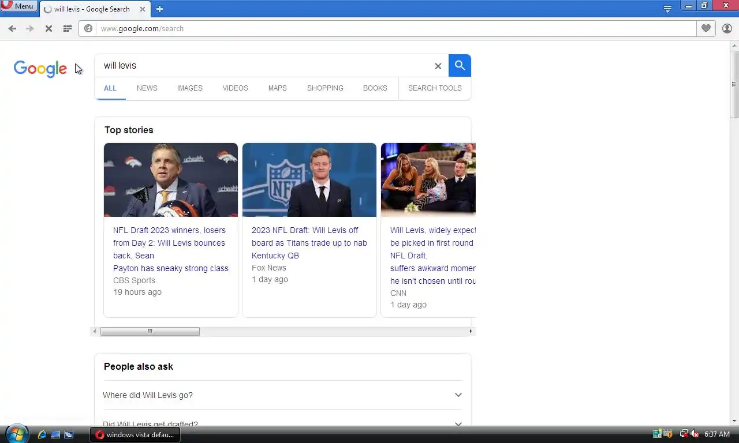Switch to the VIDEOS tab
The image size is (739, 443).
[235, 88]
